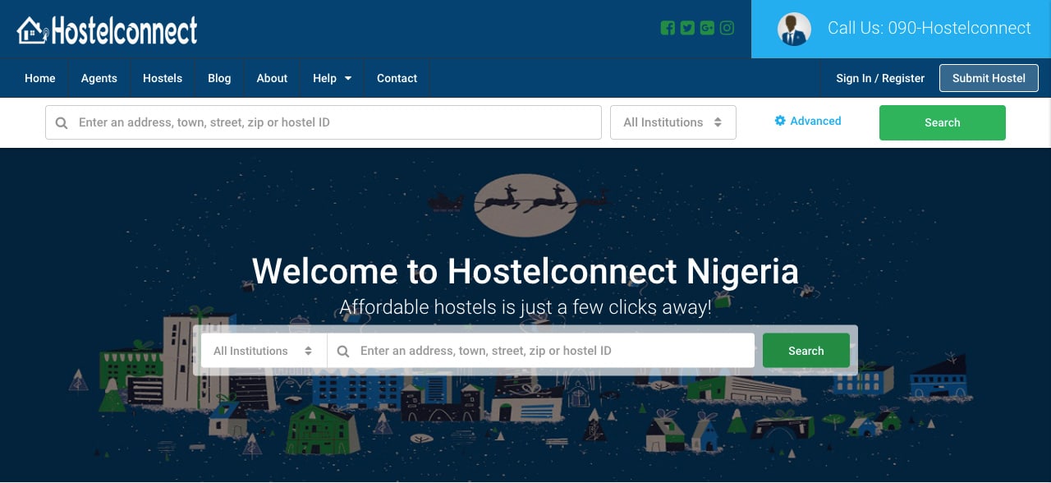Open the hero All Institutions dropdown
The height and width of the screenshot is (483, 1051).
(264, 351)
